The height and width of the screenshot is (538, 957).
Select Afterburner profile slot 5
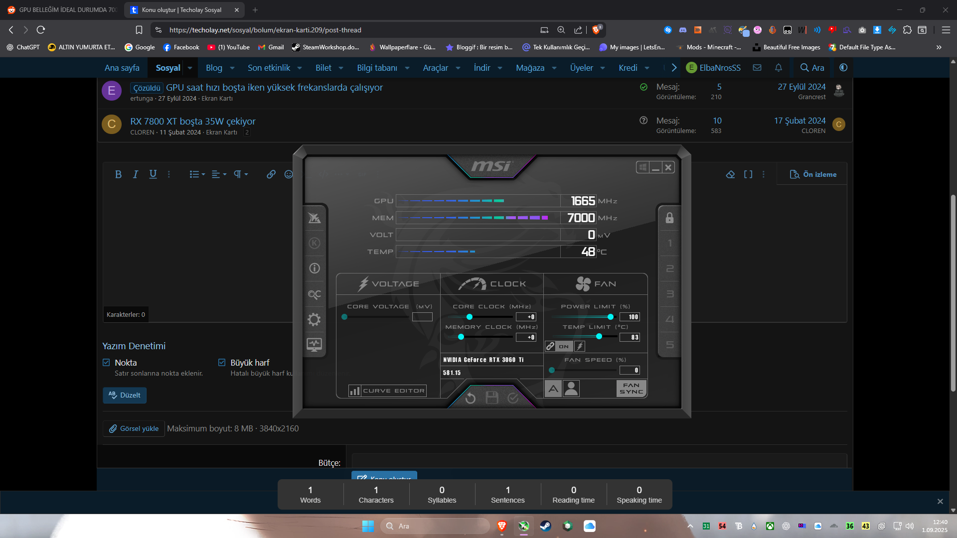pyautogui.click(x=670, y=345)
